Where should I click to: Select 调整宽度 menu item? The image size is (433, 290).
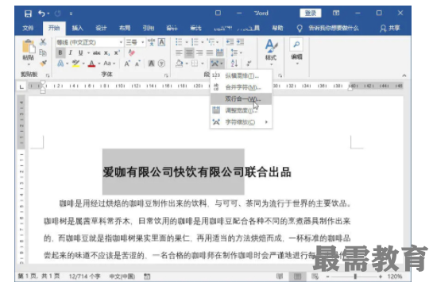pos(242,110)
